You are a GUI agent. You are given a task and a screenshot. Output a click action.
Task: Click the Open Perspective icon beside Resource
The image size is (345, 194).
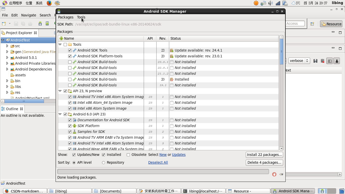[312, 24]
